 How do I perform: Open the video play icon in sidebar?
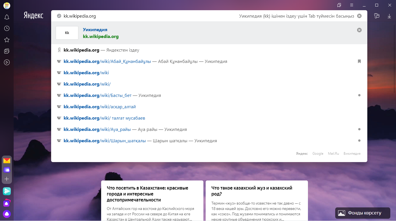click(x=7, y=62)
